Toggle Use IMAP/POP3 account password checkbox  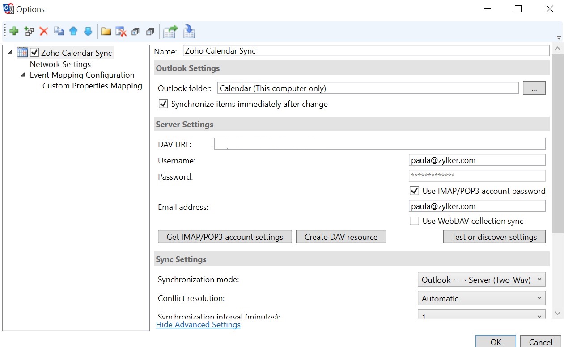point(414,191)
